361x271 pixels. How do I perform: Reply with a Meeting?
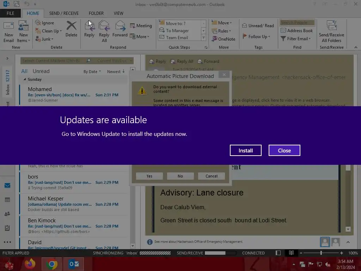click(x=141, y=25)
